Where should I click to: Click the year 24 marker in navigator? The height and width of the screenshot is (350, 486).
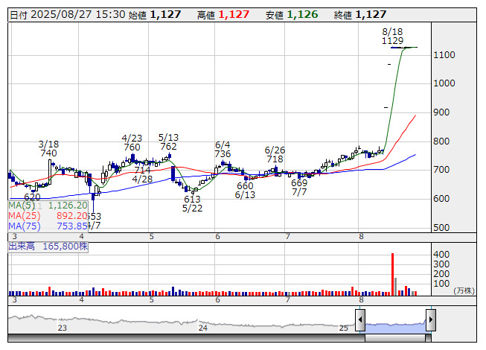202,328
